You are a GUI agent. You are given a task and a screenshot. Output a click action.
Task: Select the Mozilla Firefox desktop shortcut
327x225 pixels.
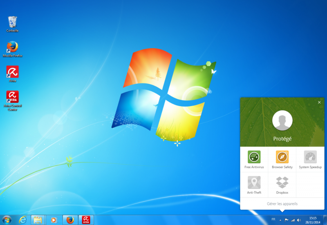coord(13,49)
